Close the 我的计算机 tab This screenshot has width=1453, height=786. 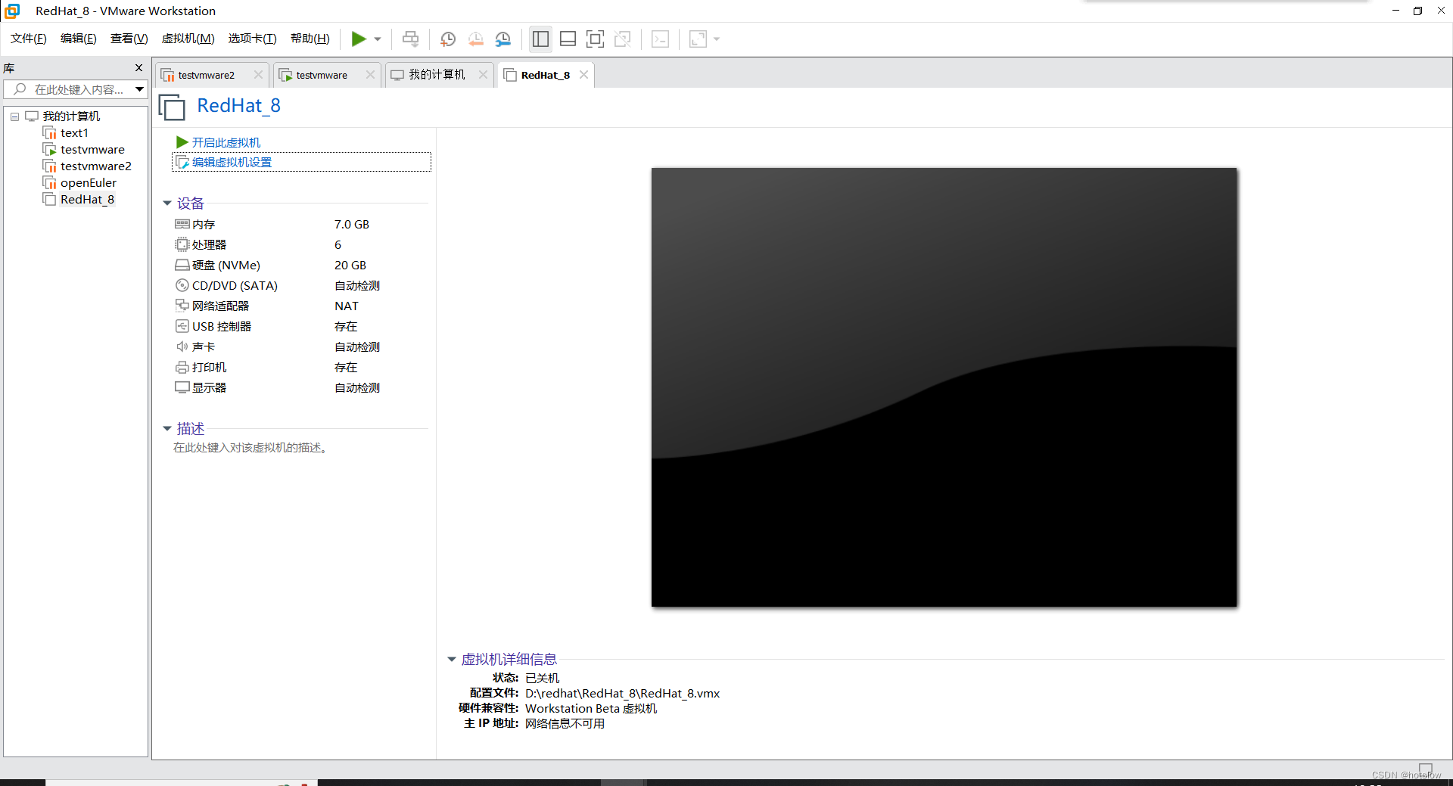(x=483, y=75)
